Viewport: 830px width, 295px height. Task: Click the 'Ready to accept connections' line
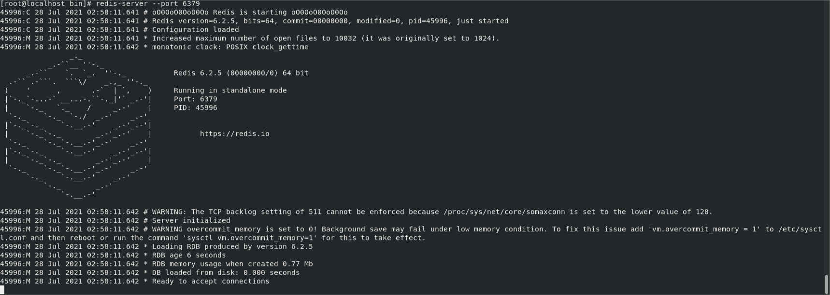[135, 281]
